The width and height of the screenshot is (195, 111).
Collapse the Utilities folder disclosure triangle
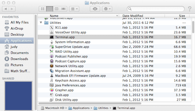(x=41, y=23)
